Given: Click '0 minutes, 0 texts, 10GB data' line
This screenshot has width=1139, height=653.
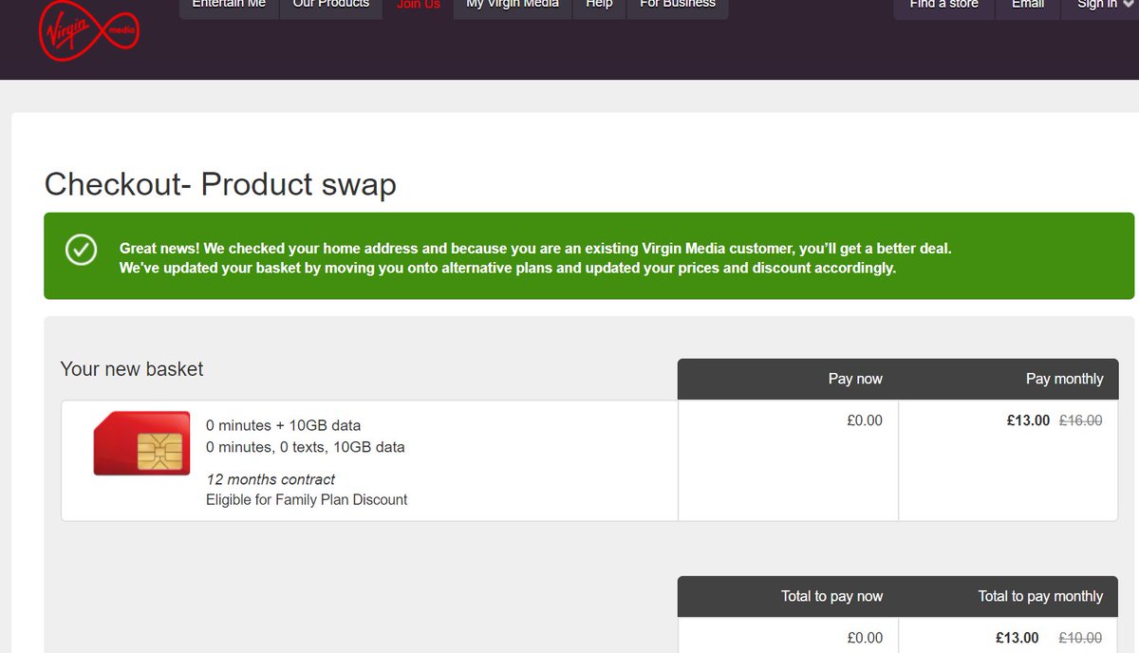Looking at the screenshot, I should 306,447.
